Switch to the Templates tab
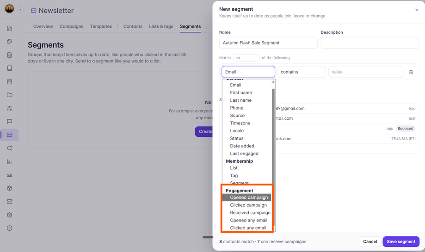 (x=101, y=26)
